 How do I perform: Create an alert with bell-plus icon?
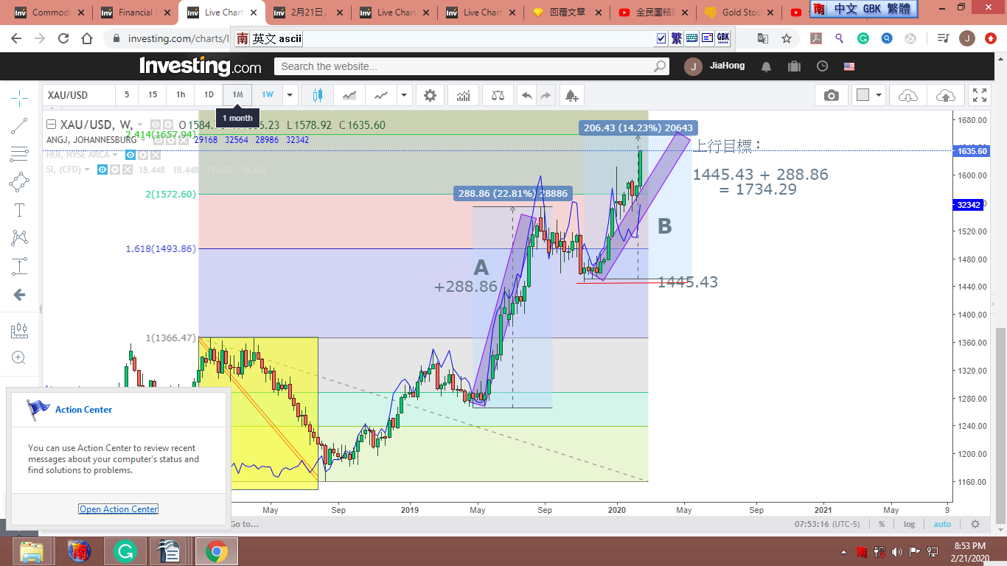571,95
